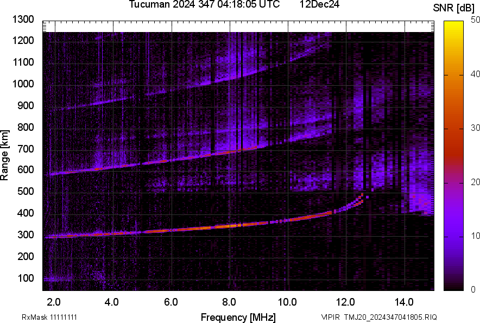480x323 pixels.
Task: Click the 700 range tick label
Action: click(26, 149)
